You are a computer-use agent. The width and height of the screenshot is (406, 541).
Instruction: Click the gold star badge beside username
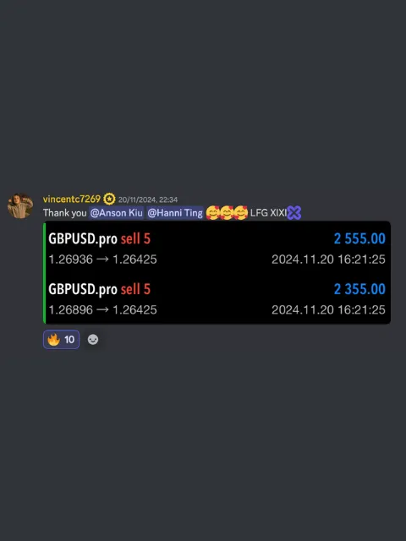coord(109,199)
